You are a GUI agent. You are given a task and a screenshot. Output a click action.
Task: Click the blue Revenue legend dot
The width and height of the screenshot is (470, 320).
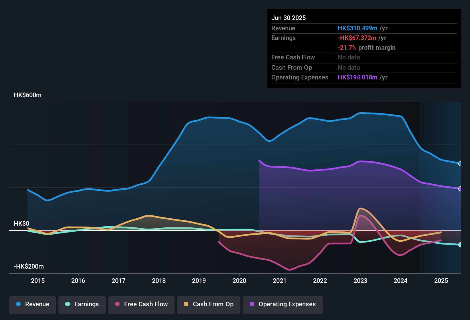coord(18,304)
